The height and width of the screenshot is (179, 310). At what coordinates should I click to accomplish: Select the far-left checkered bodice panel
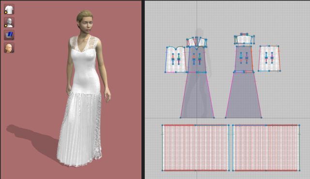pyautogui.click(x=176, y=60)
